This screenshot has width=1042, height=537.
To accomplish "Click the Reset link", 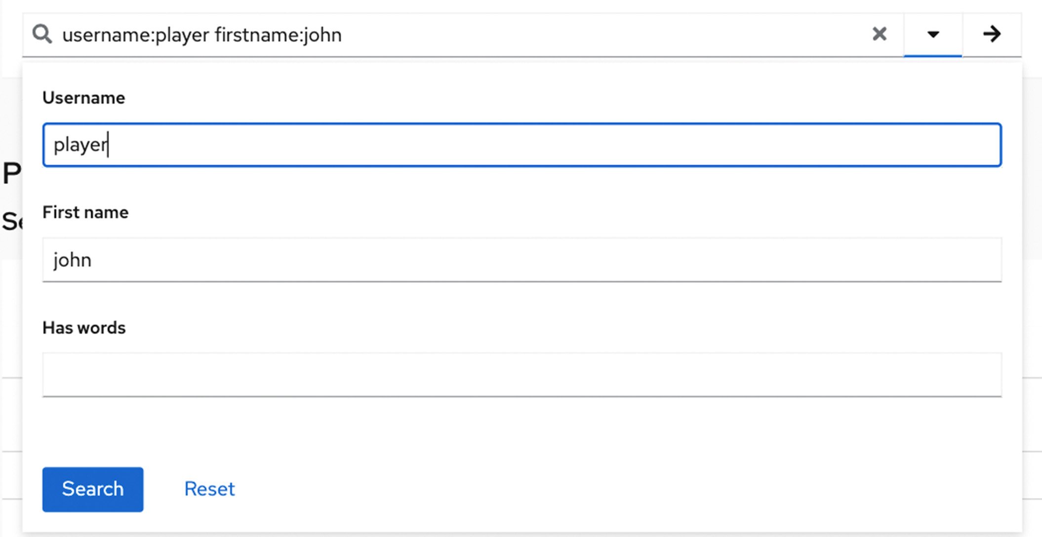I will tap(209, 489).
